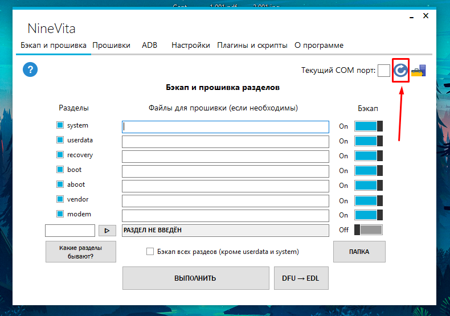Open the toolbox device manager icon
This screenshot has width=450, height=316.
click(x=419, y=71)
